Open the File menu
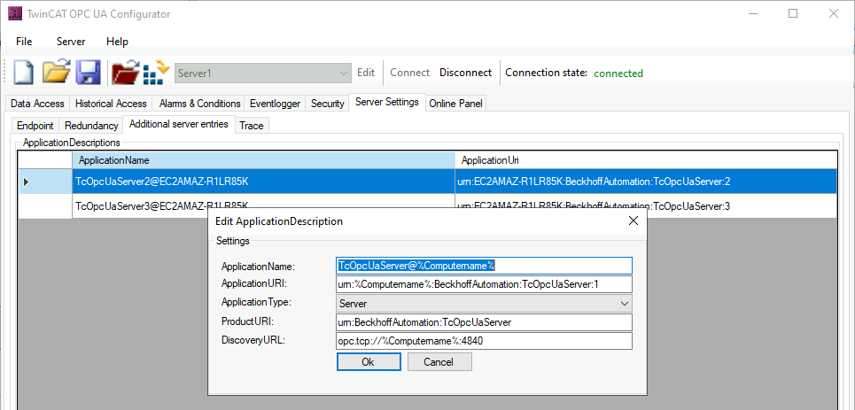This screenshot has height=410, width=855. (x=24, y=42)
